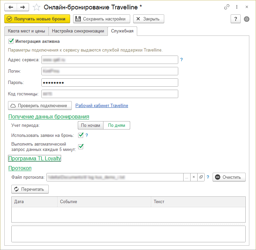The image size is (256, 250).
Task: Click into the Файл протокола path field
Action: point(115,177)
